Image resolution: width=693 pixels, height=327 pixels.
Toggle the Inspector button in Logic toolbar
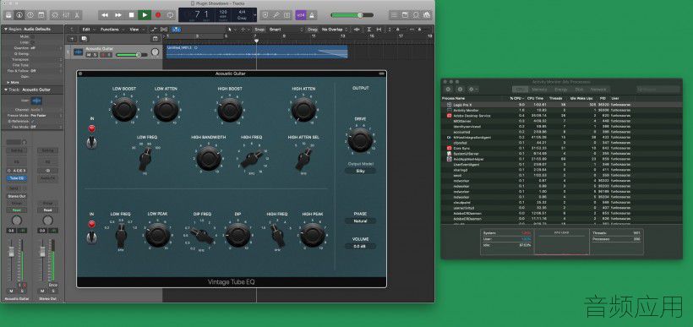[x=19, y=15]
